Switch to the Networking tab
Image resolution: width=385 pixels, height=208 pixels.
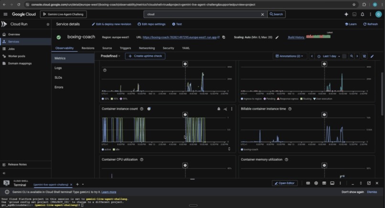click(x=147, y=48)
